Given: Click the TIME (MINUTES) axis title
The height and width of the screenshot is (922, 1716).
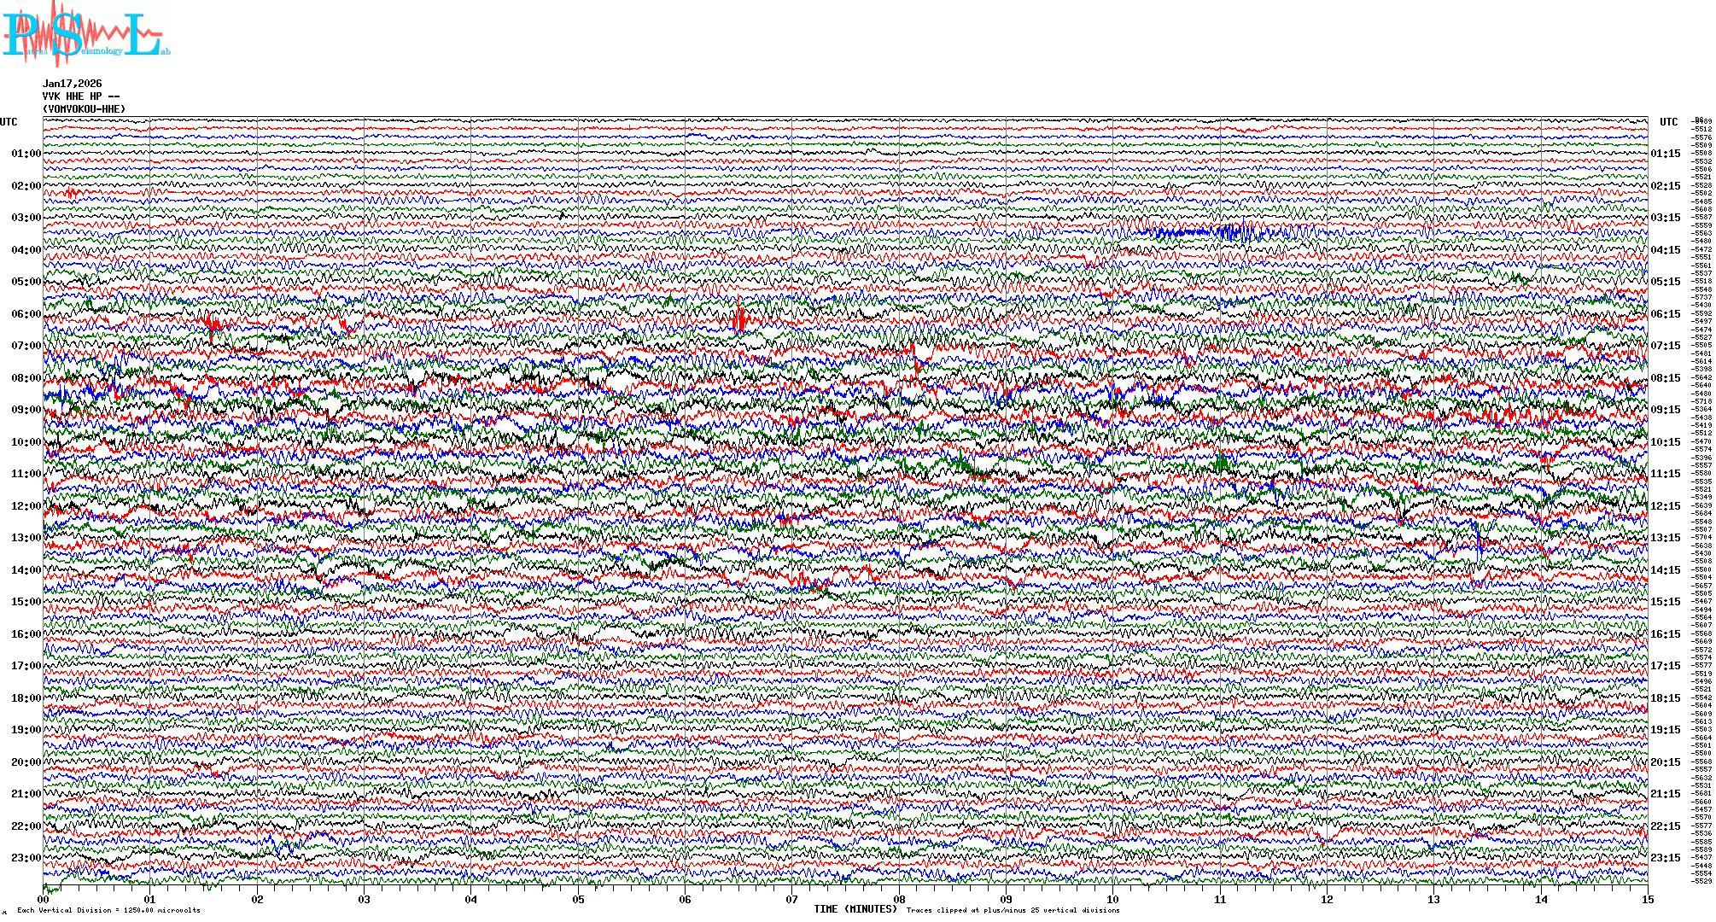Looking at the screenshot, I should pos(855,909).
